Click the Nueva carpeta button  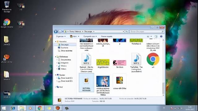point(106,36)
